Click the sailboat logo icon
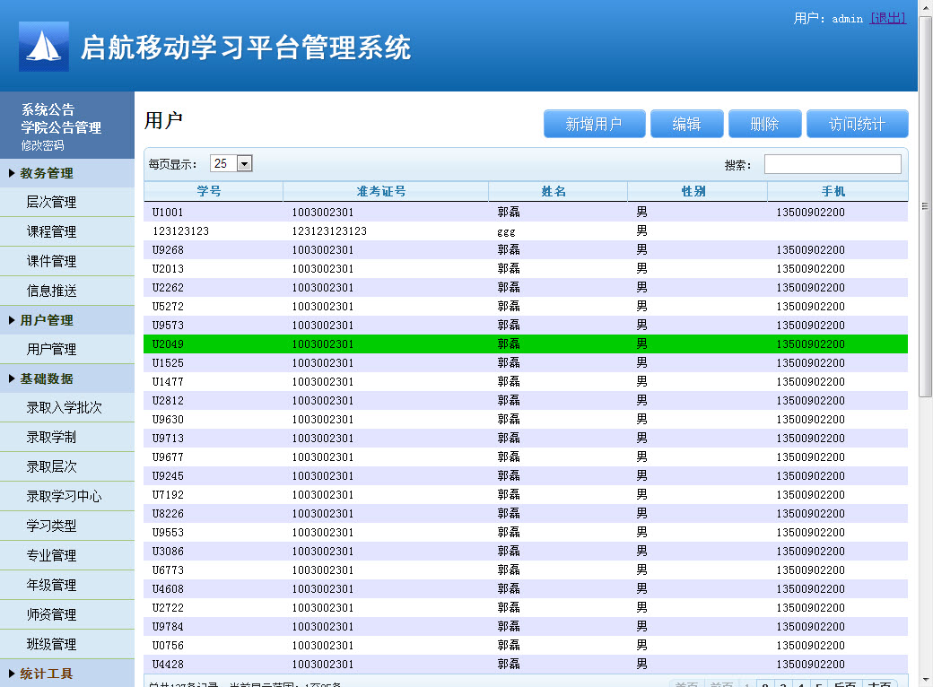Viewport: 933px width, 687px height. coord(44,47)
